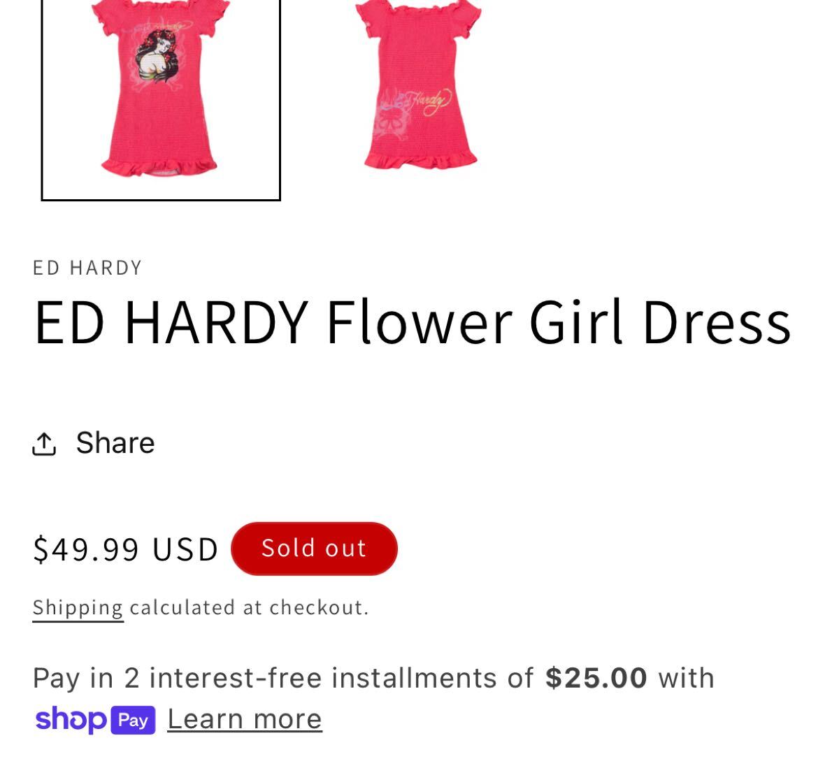Open the Shipping policy link

[x=78, y=608]
